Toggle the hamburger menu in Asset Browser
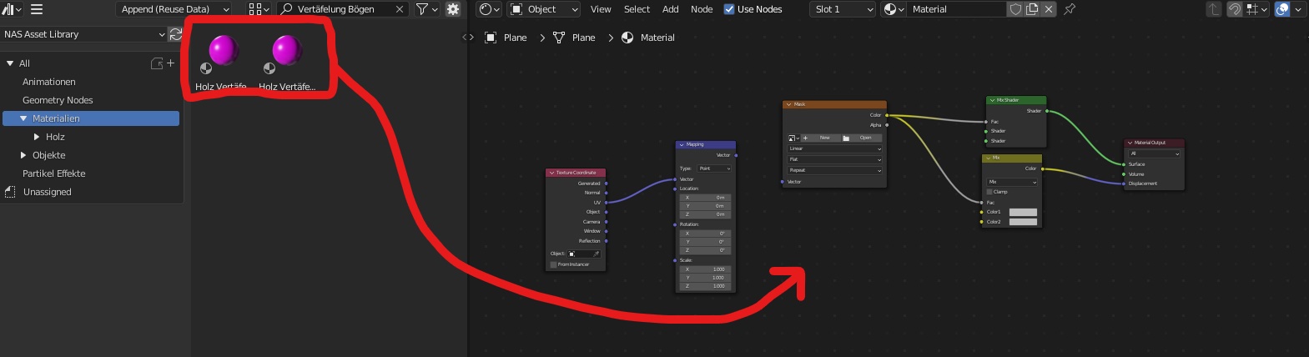1309x357 pixels. coord(37,9)
